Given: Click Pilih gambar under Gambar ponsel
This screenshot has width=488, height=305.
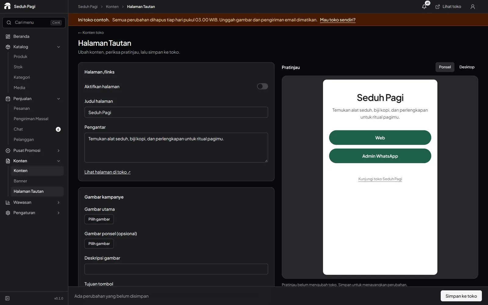Looking at the screenshot, I should coord(99,244).
